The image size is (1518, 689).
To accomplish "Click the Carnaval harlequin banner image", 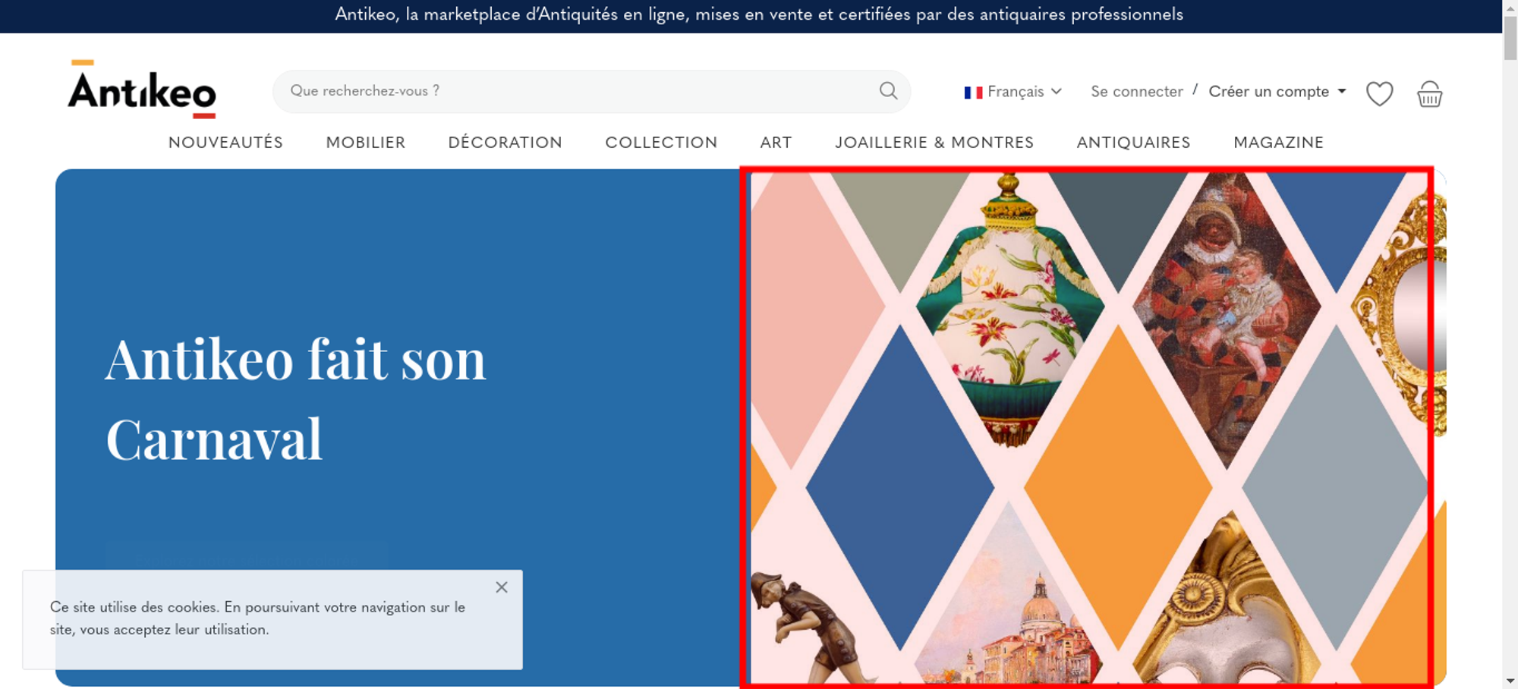I will click(x=1087, y=427).
